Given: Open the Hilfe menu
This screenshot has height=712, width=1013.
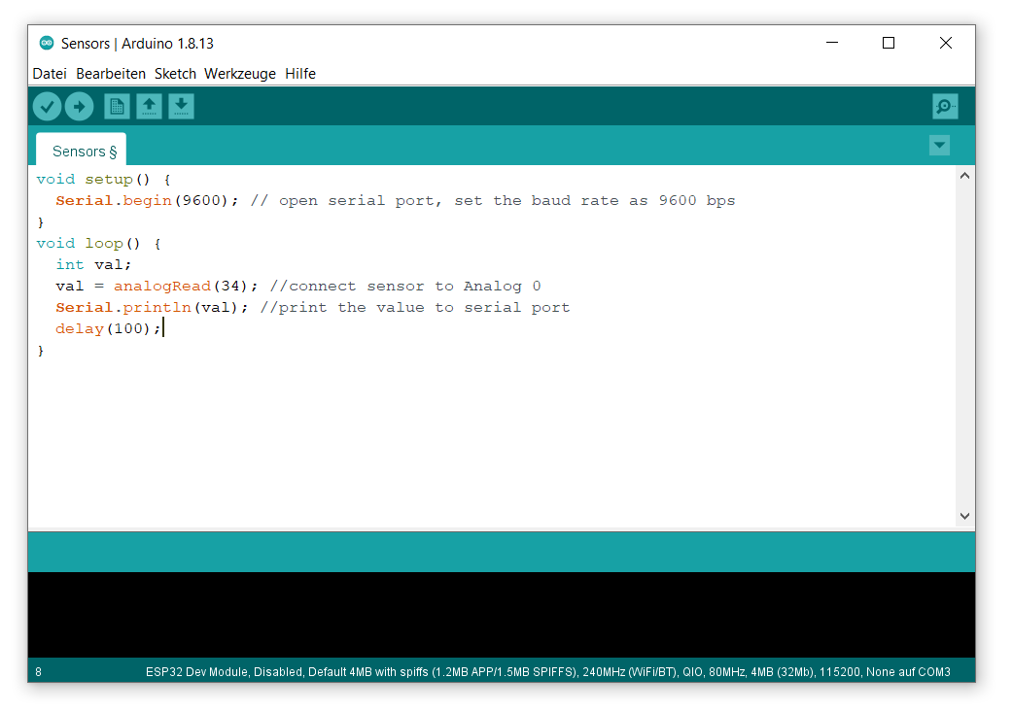Looking at the screenshot, I should click(x=300, y=74).
